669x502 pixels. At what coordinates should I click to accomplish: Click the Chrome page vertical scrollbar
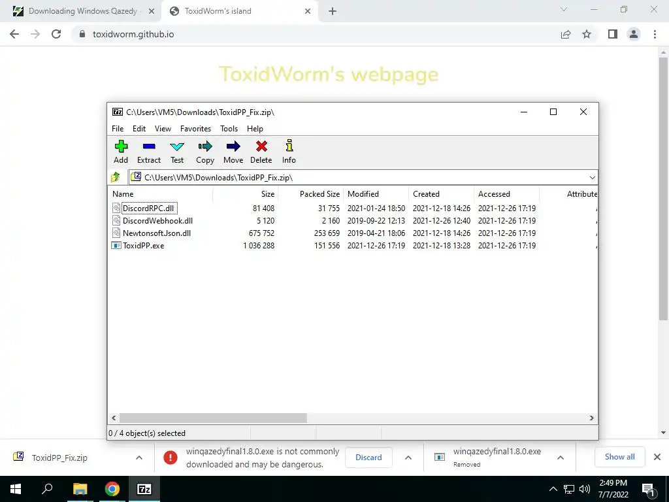click(x=663, y=188)
